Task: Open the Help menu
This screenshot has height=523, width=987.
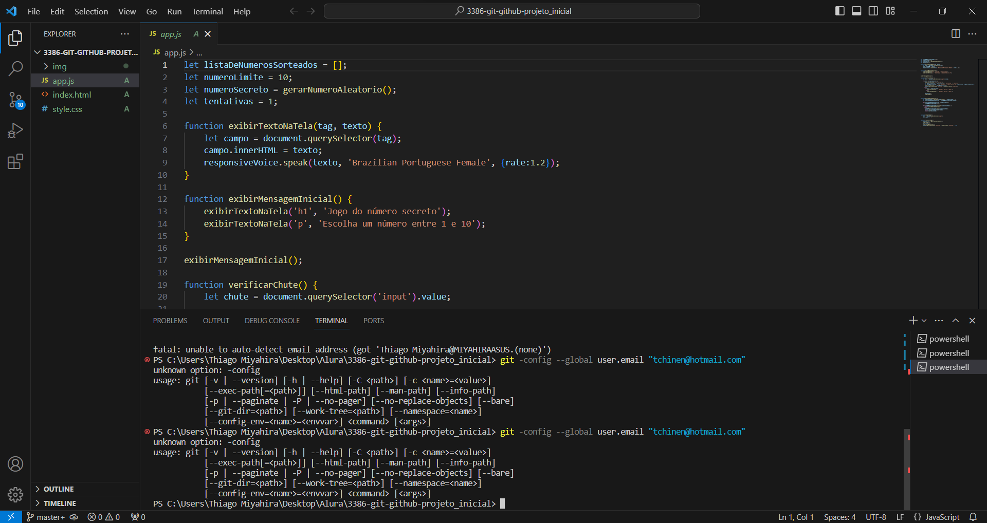Action: [242, 11]
